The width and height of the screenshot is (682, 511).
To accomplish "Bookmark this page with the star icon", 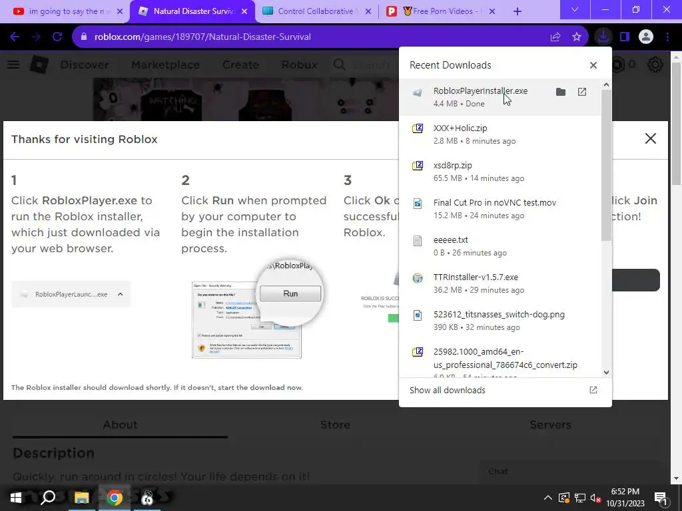I will pyautogui.click(x=577, y=37).
